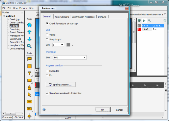
Task: Switch to the Defaults tab
Action: click(x=102, y=17)
